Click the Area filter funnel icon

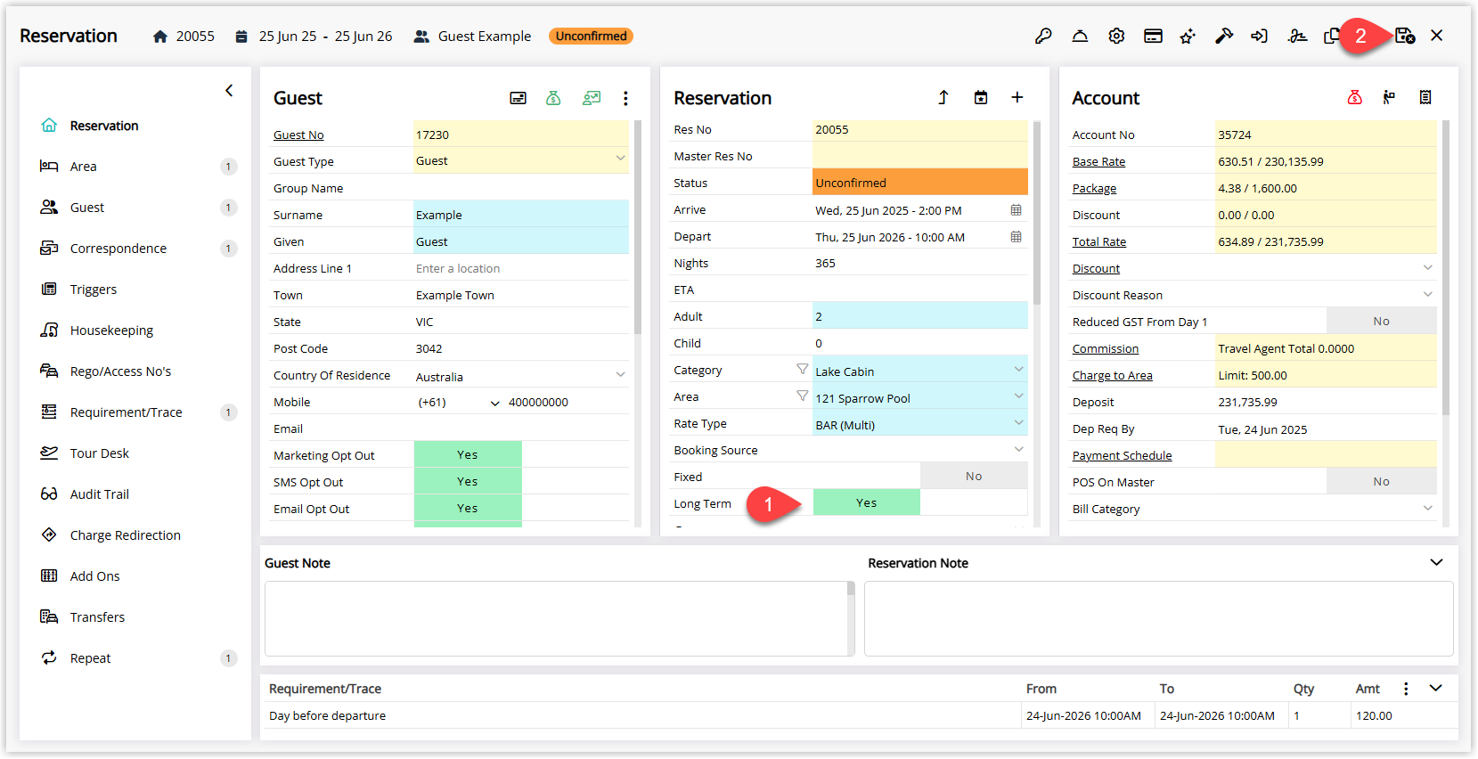click(x=802, y=396)
